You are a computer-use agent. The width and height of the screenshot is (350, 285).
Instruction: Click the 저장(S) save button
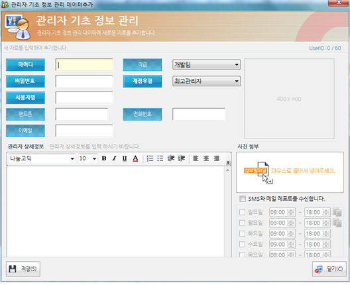point(23,269)
